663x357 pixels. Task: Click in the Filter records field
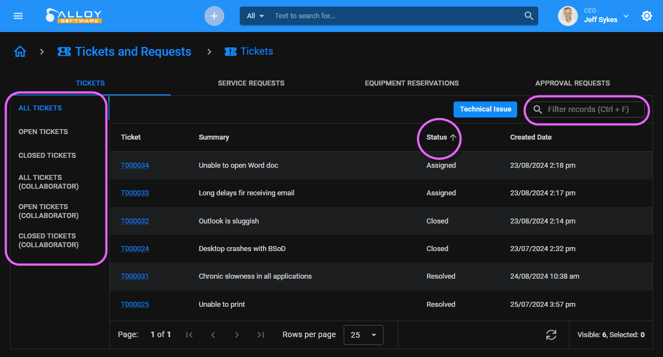586,109
